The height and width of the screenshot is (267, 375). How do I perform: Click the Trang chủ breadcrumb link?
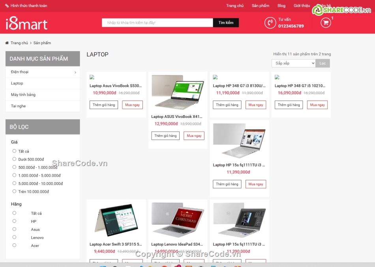point(19,43)
